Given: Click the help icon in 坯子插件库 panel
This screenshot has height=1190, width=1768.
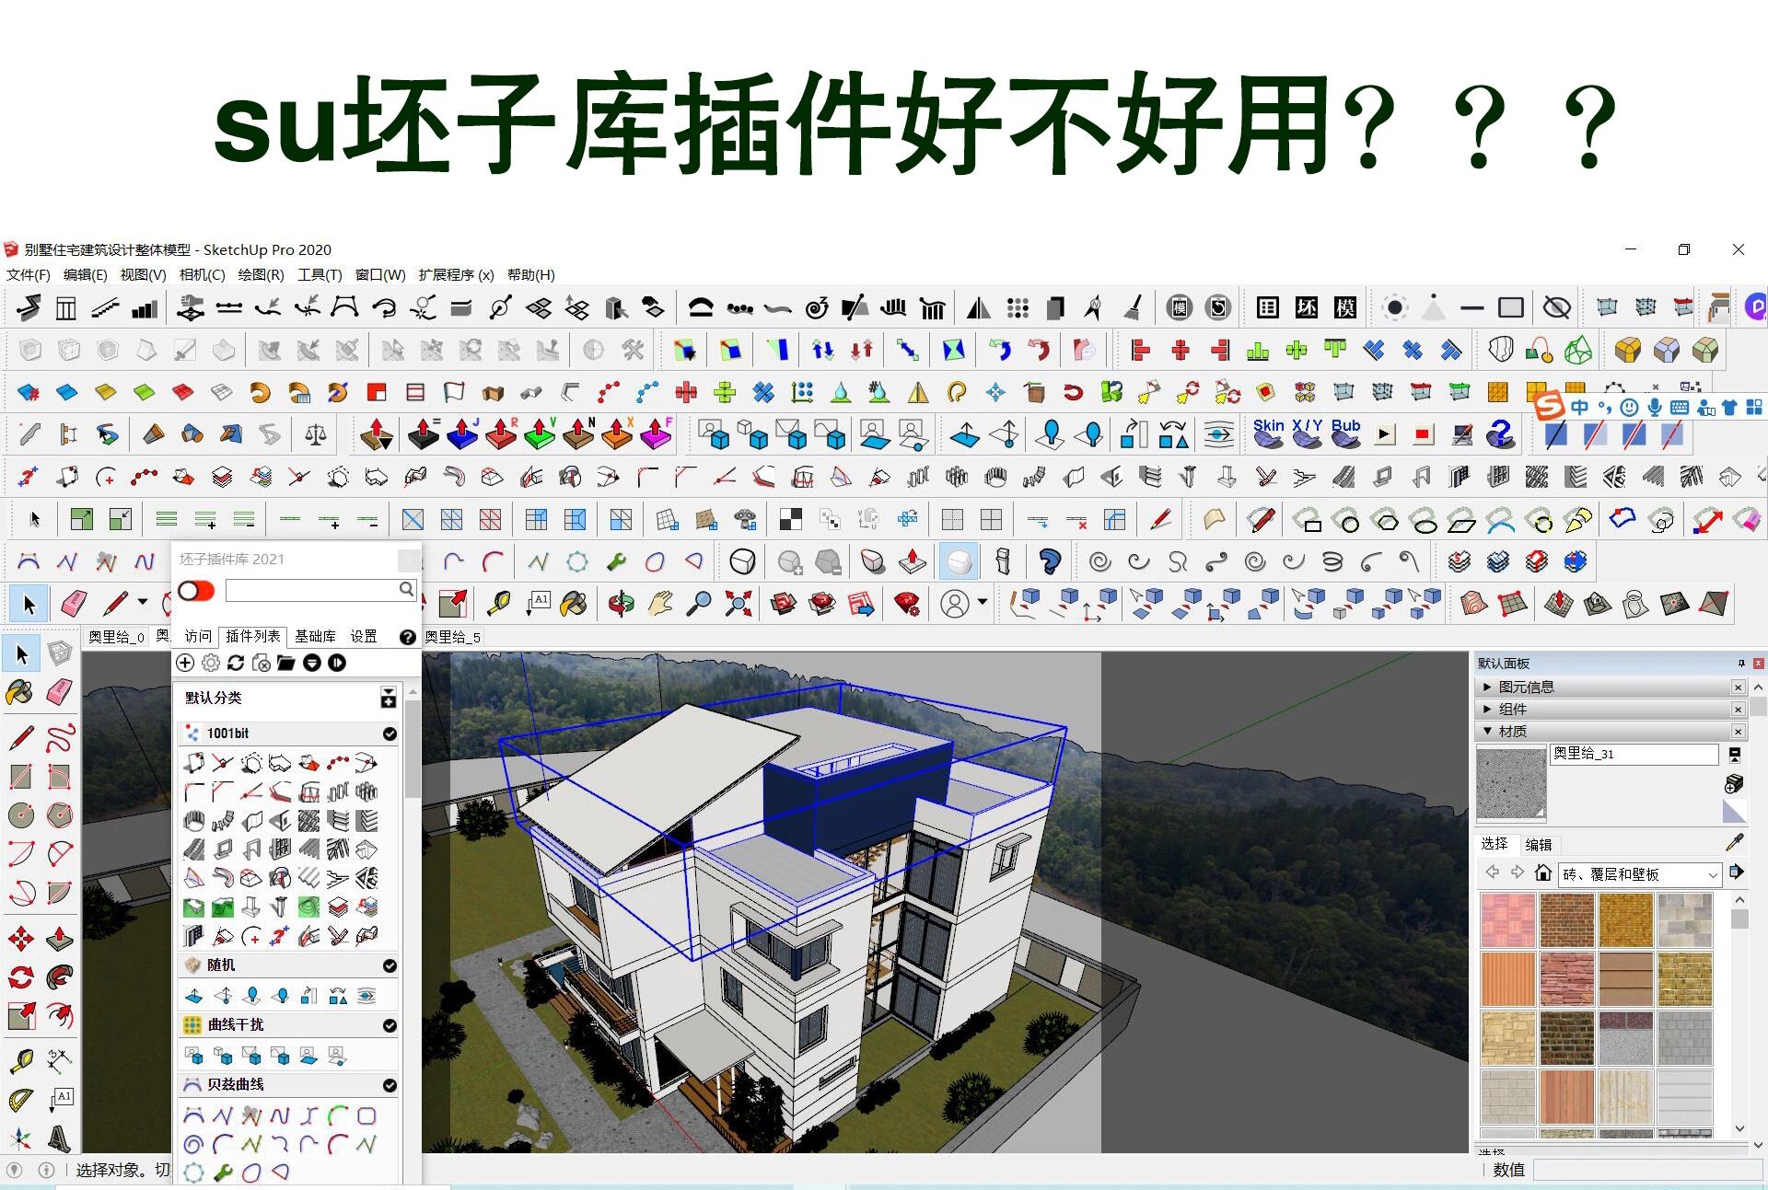Looking at the screenshot, I should pos(408,637).
